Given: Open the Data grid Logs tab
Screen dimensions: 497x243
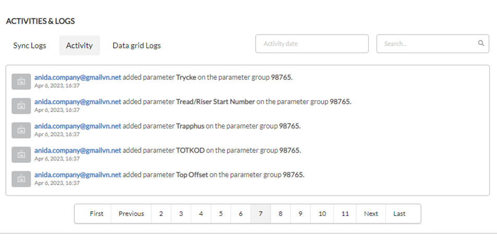Looking at the screenshot, I should pos(137,45).
